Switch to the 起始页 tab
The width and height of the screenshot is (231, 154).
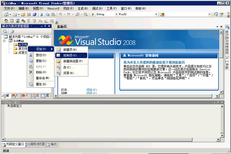(62, 27)
